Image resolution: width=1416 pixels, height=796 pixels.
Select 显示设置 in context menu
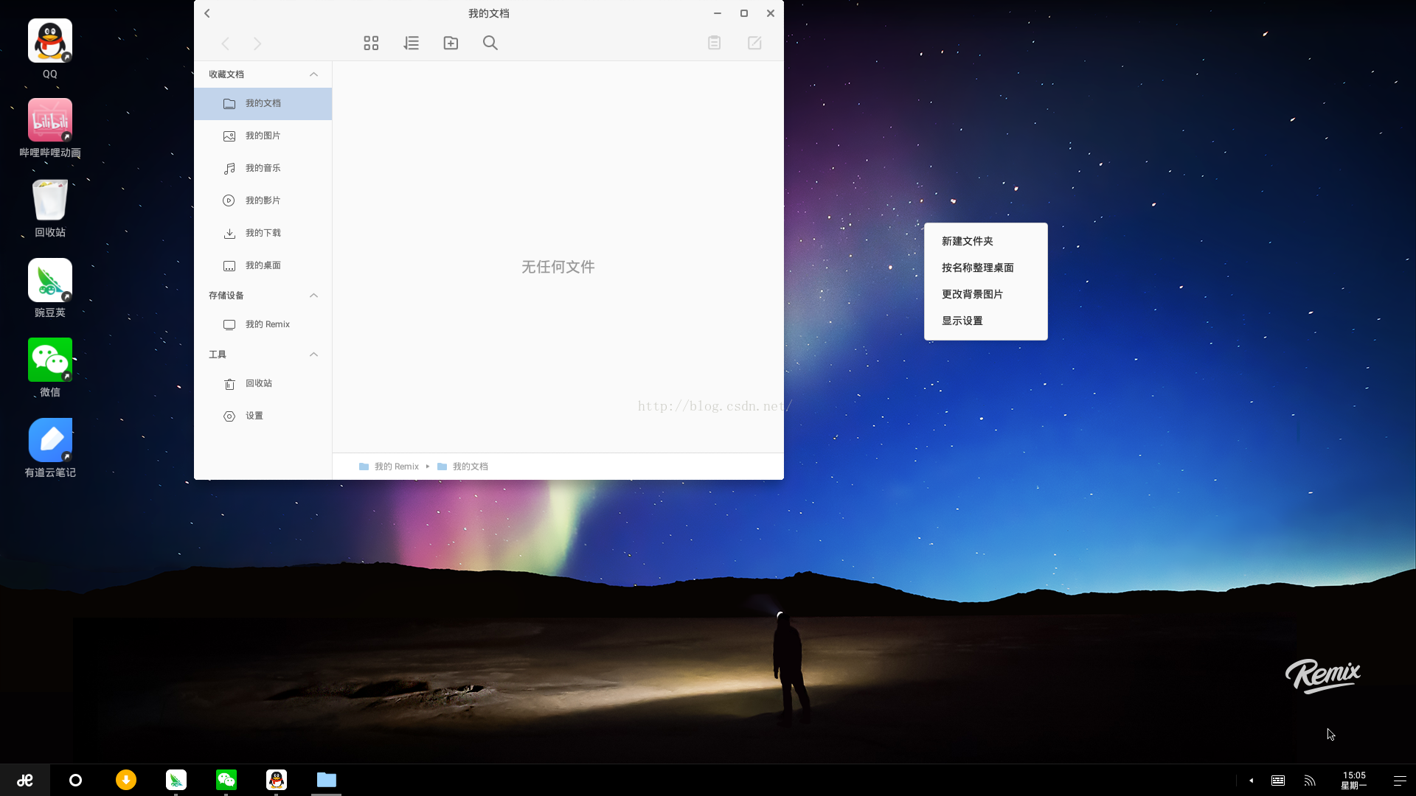[962, 321]
